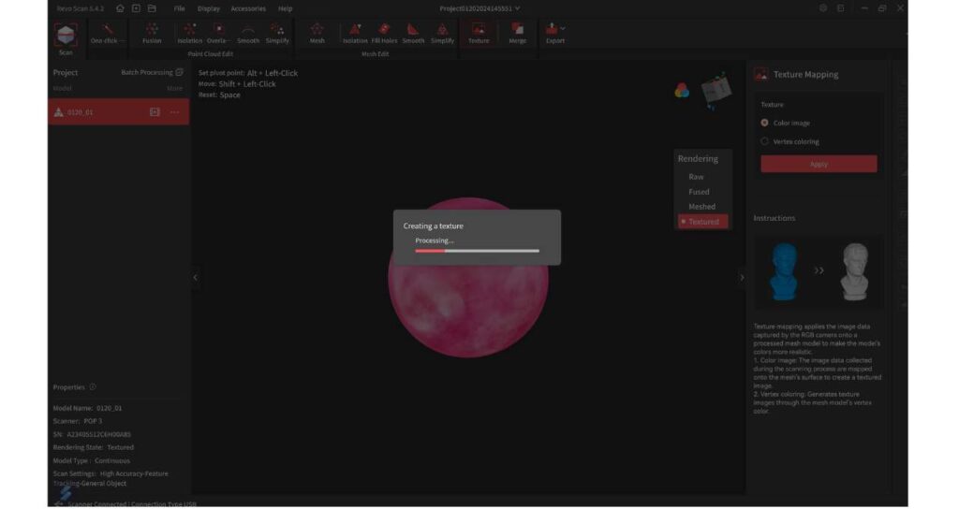Apply Smooth in Point Cloud Edit
Viewport: 959px width, 509px height.
tap(247, 35)
